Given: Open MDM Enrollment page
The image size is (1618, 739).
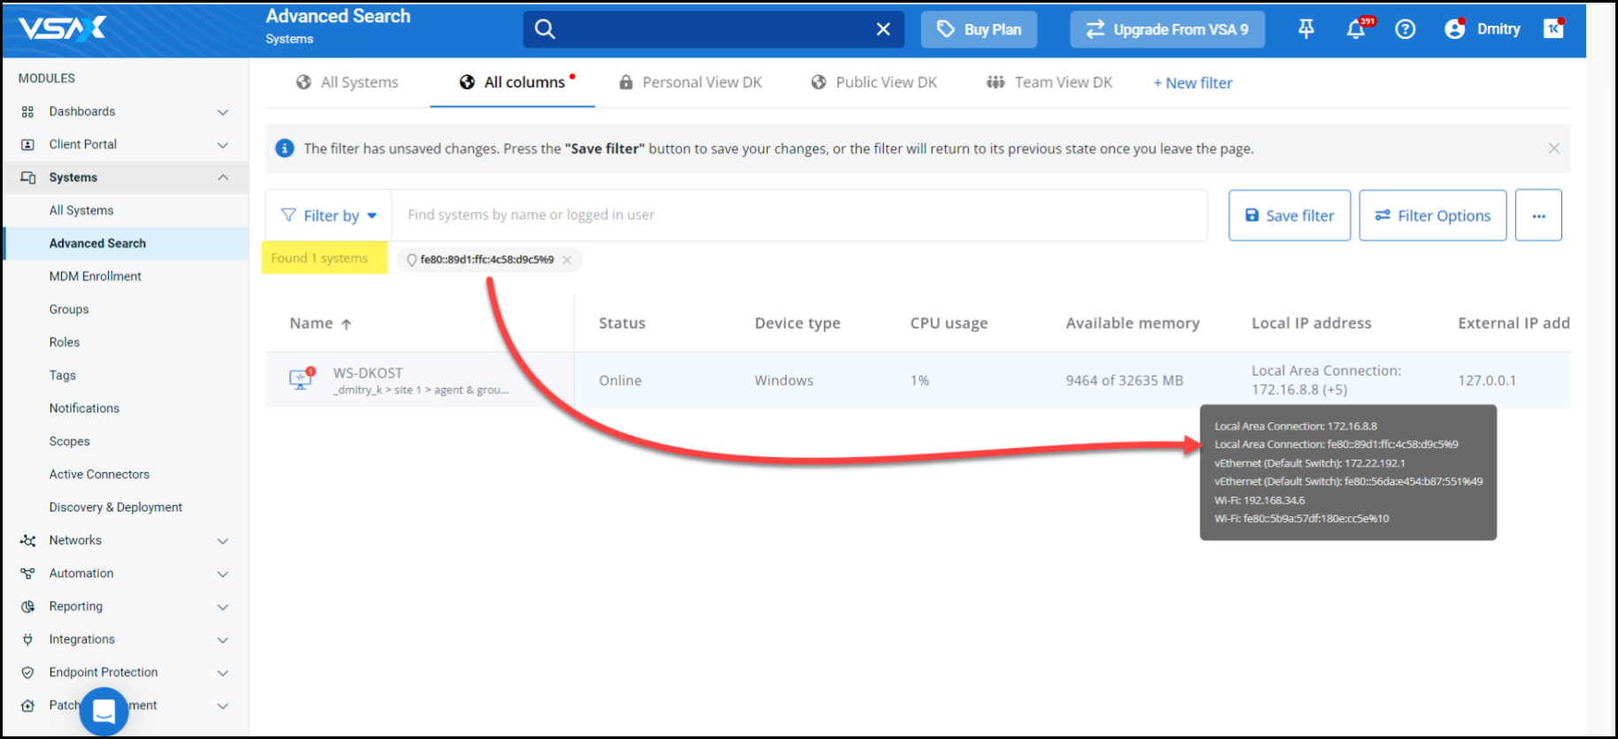Looking at the screenshot, I should 96,277.
